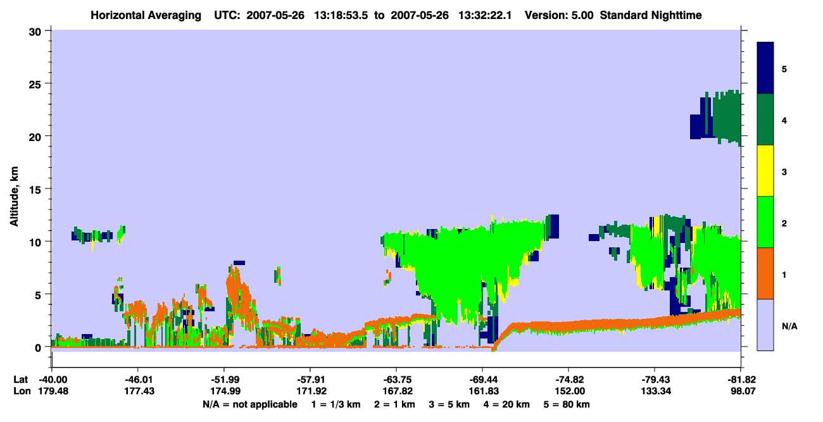Viewport: 823px width, 422px height.
Task: Click legend text '1 = 1/3 km'
Action: [x=336, y=404]
